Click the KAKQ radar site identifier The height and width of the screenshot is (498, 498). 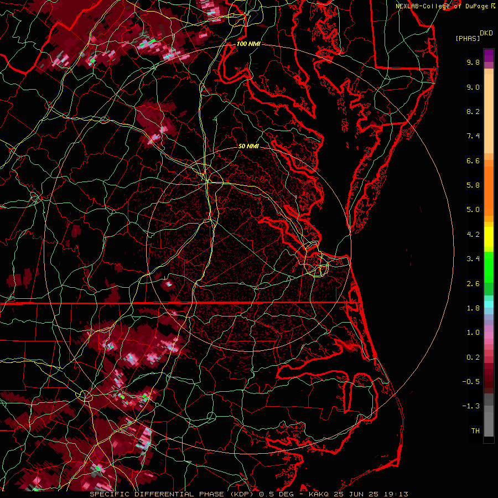pos(319,494)
